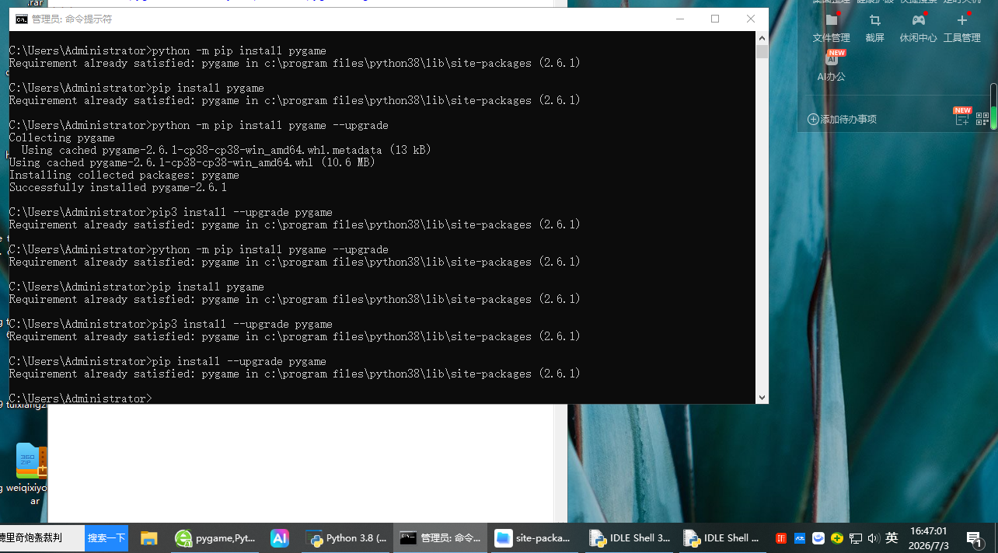Screen dimensions: 998x553
Task: Open the notification center icon
Action: point(975,537)
